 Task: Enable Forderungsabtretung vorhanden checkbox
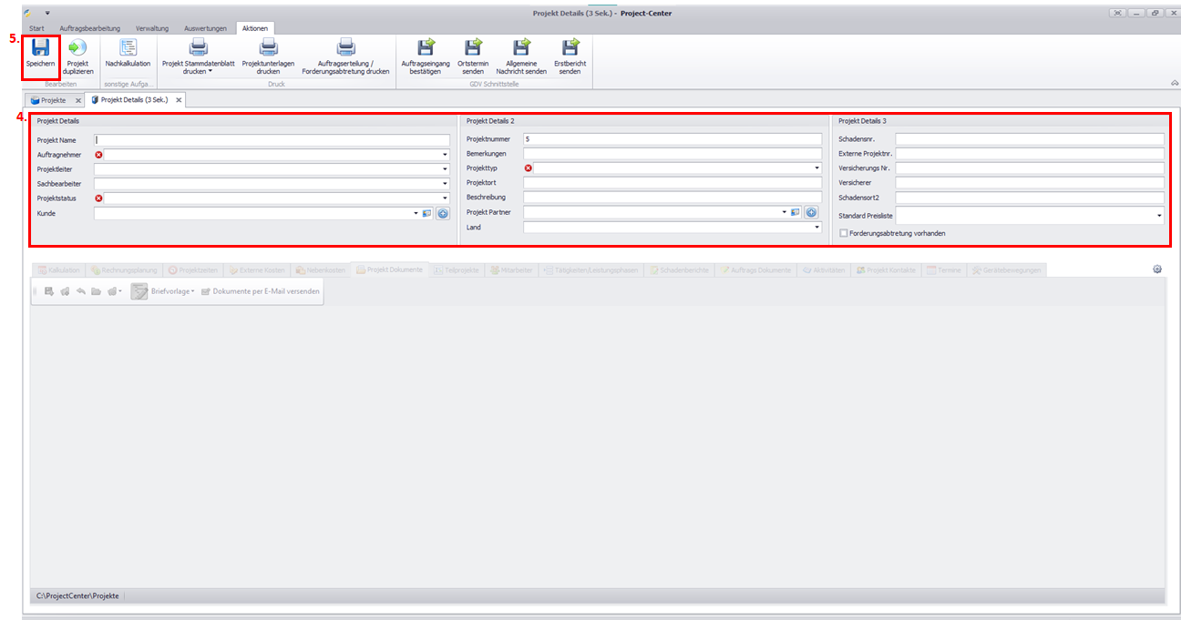pyautogui.click(x=843, y=233)
